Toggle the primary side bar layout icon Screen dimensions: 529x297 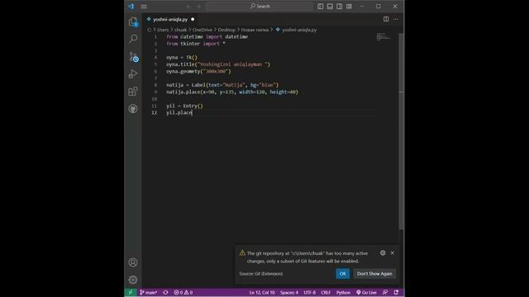pos(320,7)
